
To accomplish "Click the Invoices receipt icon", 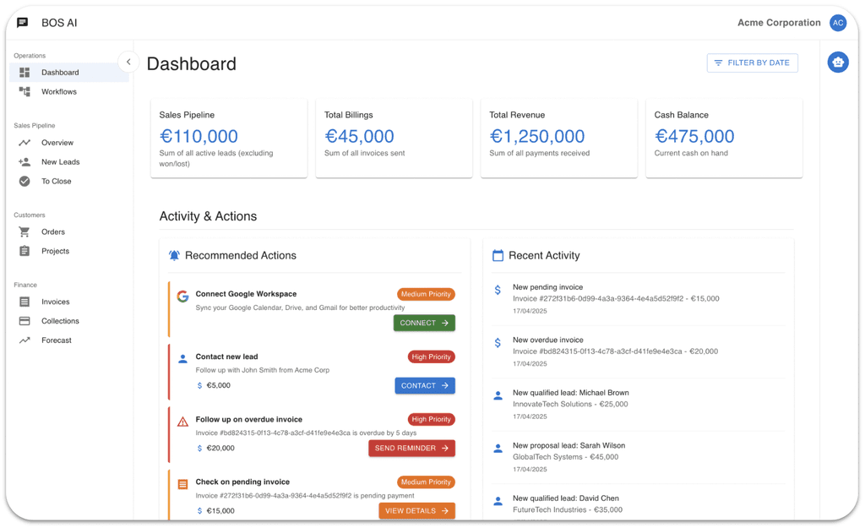I will [x=24, y=302].
